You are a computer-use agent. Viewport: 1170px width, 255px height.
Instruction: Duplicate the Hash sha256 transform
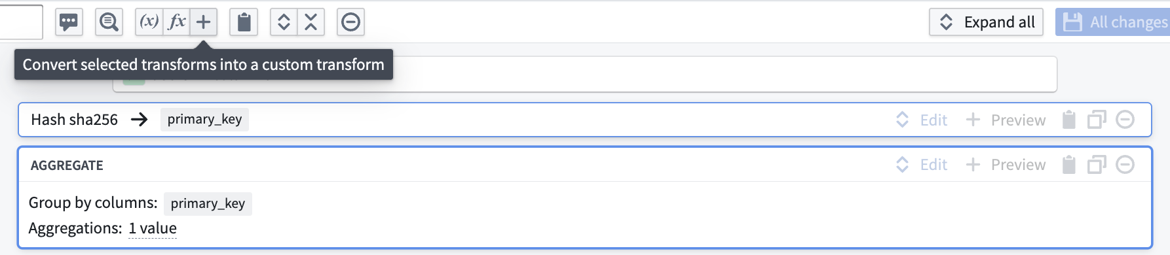pos(1097,120)
